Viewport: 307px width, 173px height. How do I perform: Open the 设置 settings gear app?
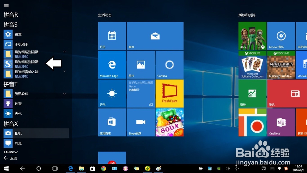36,34
